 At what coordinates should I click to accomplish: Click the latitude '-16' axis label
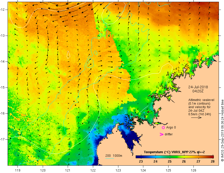tap(3, 113)
